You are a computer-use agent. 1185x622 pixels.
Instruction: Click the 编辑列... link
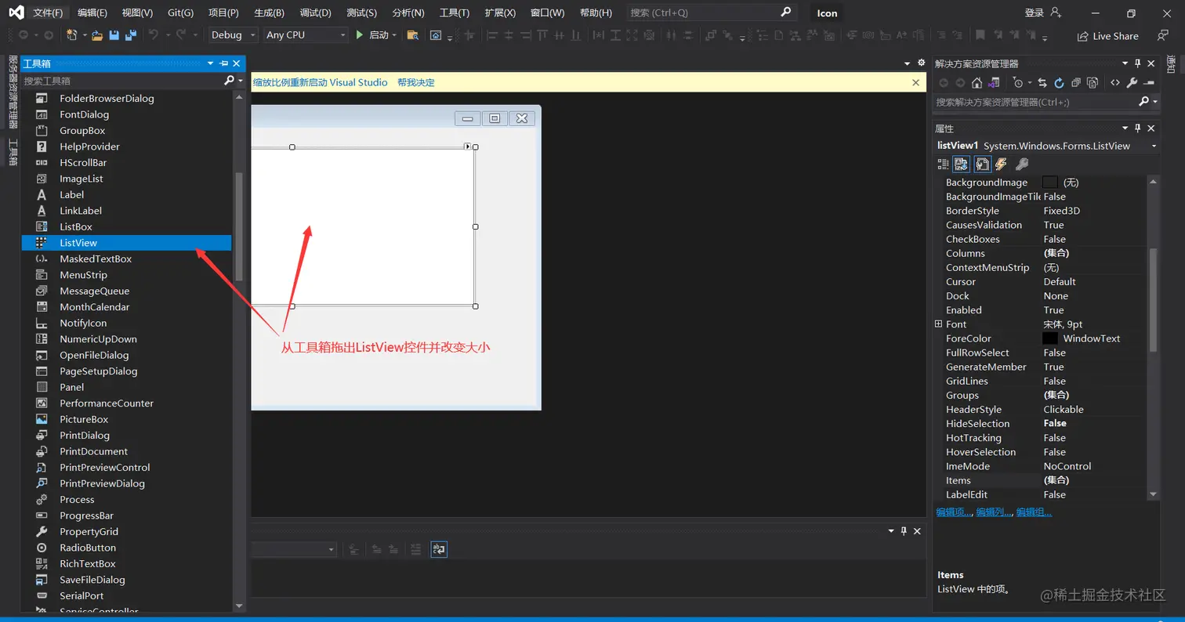click(994, 512)
